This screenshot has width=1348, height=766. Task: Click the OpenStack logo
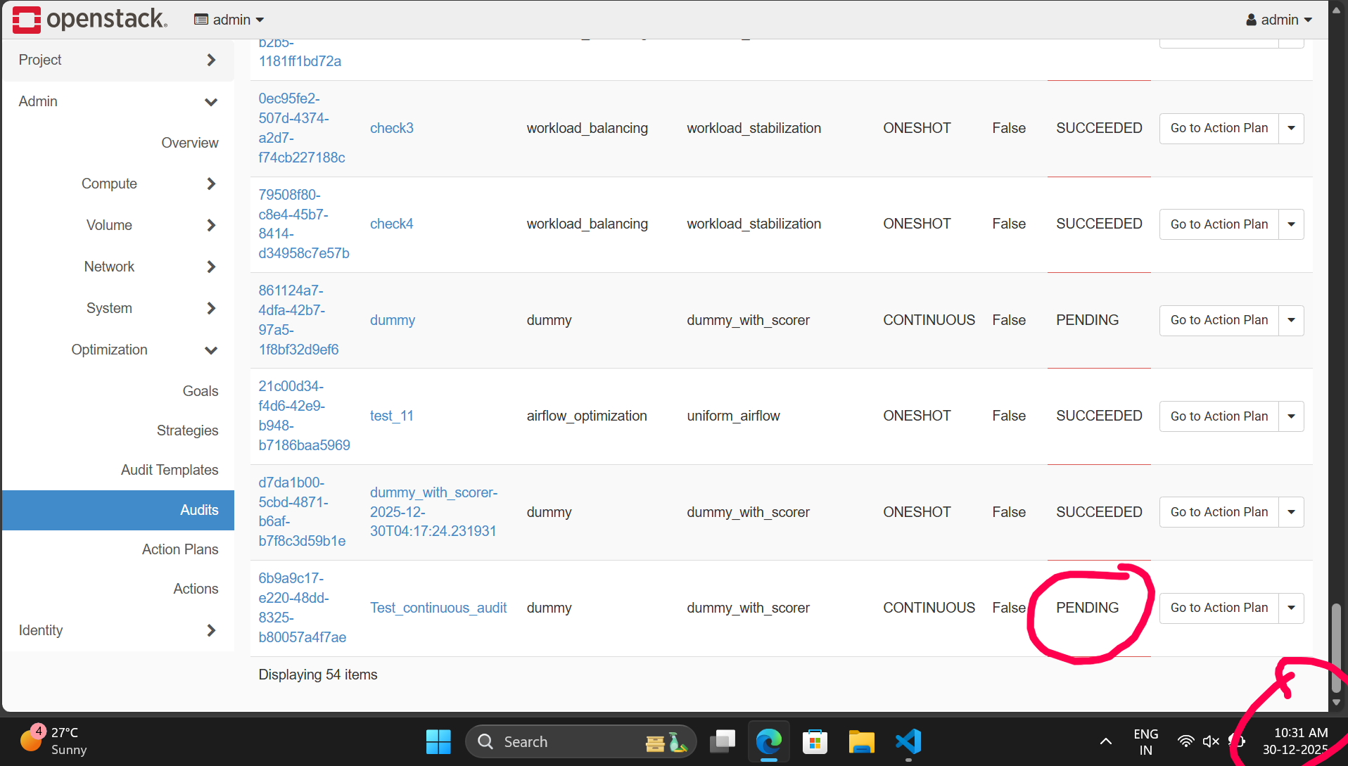(x=90, y=19)
